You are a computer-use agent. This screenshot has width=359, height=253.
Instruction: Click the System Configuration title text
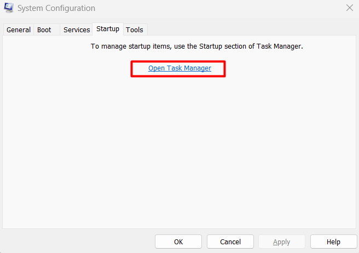coord(57,8)
